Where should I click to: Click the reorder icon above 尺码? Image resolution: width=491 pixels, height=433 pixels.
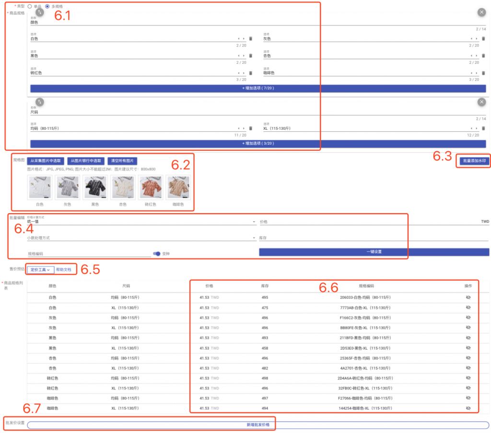(x=40, y=102)
